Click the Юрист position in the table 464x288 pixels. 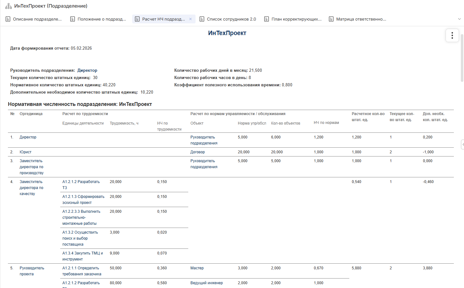(x=25, y=152)
